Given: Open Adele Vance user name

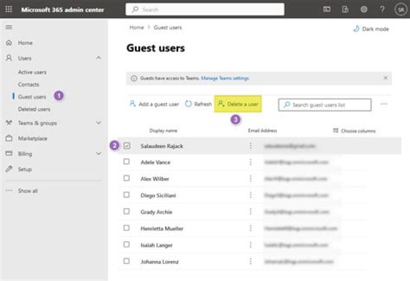Looking at the screenshot, I should click(x=155, y=163).
